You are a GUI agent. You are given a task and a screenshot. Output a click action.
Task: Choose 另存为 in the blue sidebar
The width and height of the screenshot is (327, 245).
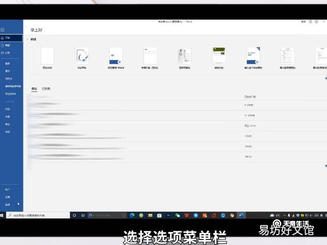coord(9,79)
